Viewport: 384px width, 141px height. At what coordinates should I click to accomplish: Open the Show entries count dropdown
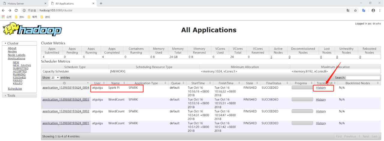[55, 77]
